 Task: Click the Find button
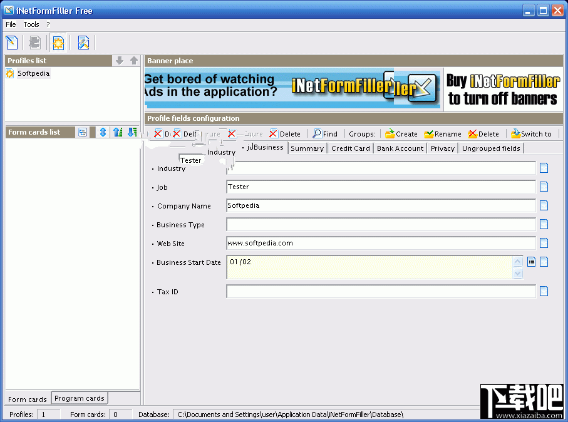[x=325, y=133]
